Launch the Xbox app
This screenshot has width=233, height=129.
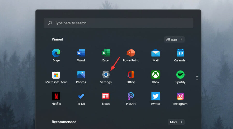(x=156, y=75)
